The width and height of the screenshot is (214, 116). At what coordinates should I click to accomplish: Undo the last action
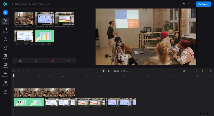pos(184,4)
